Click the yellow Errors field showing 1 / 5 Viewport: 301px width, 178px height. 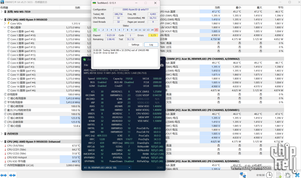point(153,36)
